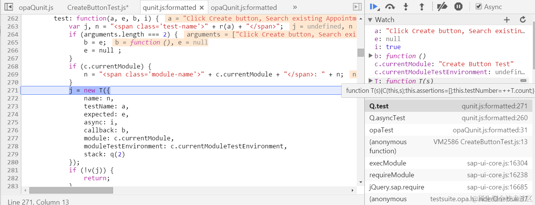
Task: Step out of current function
Action: (x=422, y=6)
